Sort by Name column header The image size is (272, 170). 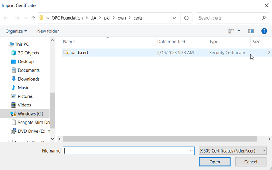coord(69,42)
